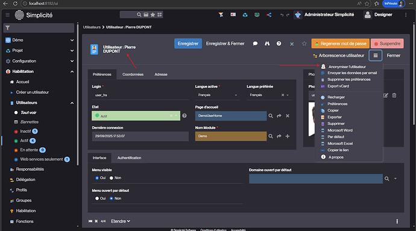Select Non for Menu ouvert par défaut
Image resolution: width=416 pixels, height=231 pixels.
(x=112, y=198)
